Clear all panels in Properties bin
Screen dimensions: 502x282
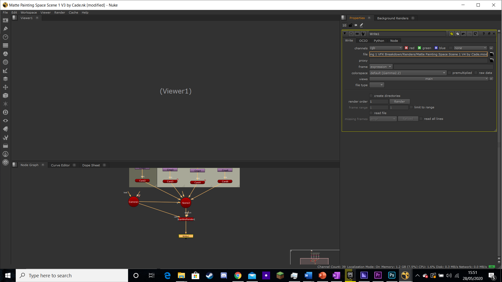[x=356, y=25]
